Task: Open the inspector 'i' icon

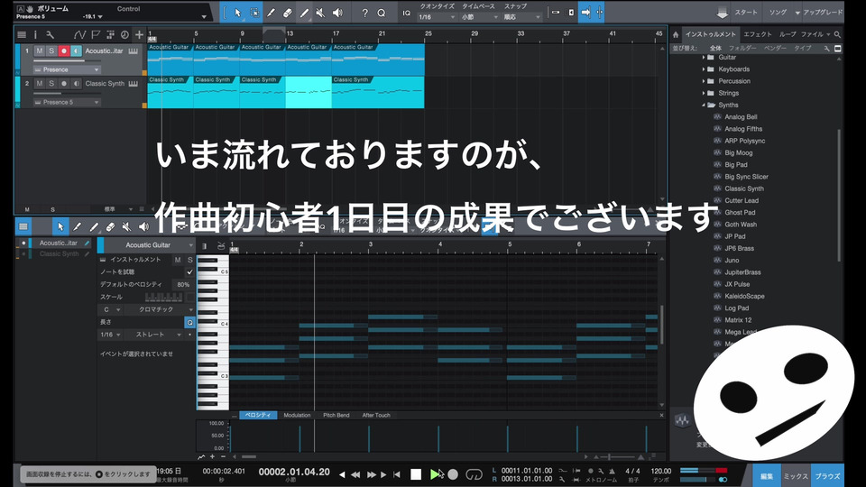Action: (x=35, y=35)
